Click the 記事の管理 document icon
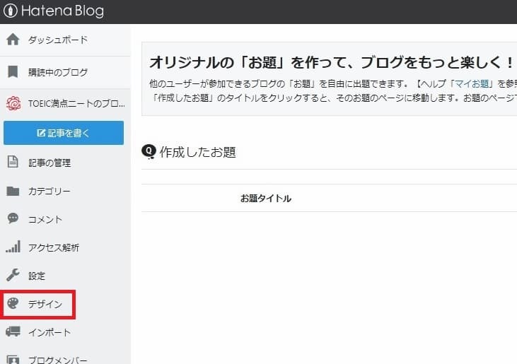This screenshot has width=517, height=364. (13, 162)
